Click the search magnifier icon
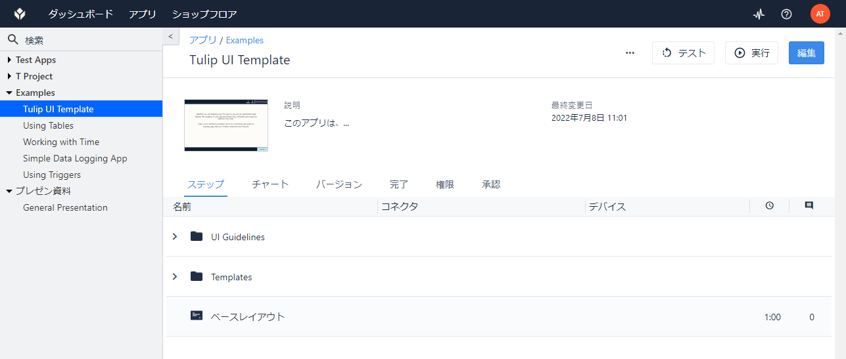The image size is (846, 359). pyautogui.click(x=12, y=39)
